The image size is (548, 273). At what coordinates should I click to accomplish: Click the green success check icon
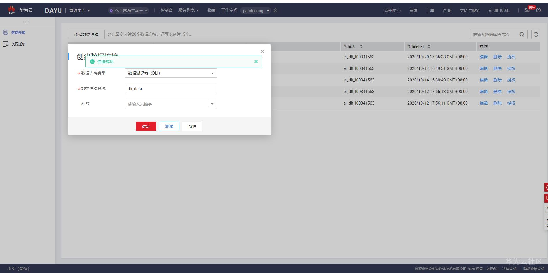(x=92, y=62)
